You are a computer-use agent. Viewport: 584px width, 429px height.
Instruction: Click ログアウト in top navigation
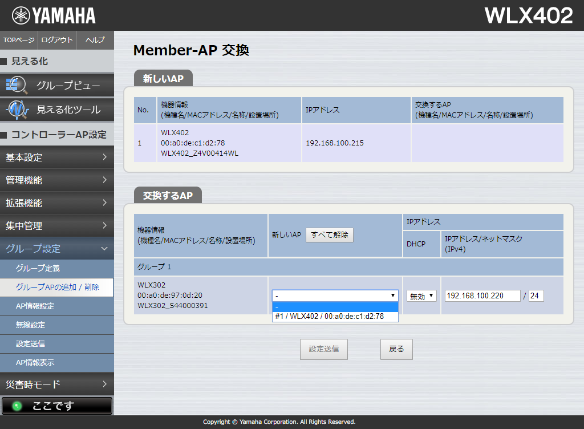[x=57, y=40]
